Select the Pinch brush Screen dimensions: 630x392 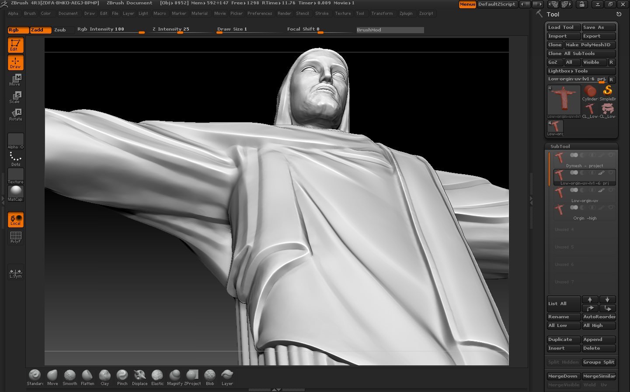click(x=122, y=378)
